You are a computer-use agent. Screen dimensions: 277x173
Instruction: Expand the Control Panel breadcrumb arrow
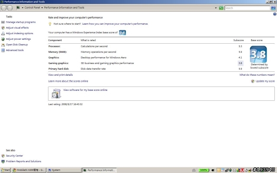pyautogui.click(x=42, y=8)
